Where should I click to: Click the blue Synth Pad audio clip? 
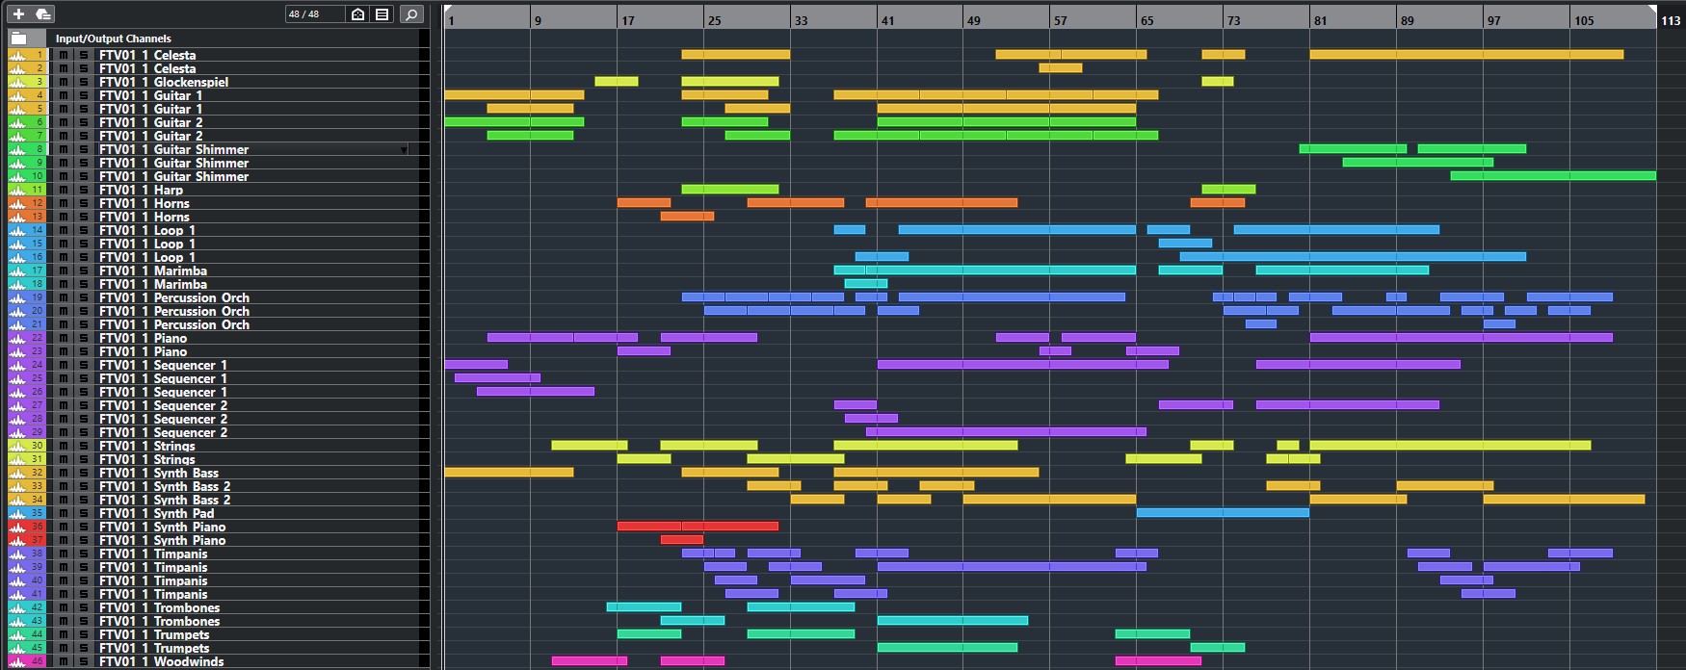pyautogui.click(x=1222, y=513)
